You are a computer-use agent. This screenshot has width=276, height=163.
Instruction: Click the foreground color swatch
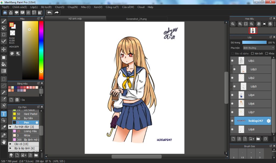11,24
